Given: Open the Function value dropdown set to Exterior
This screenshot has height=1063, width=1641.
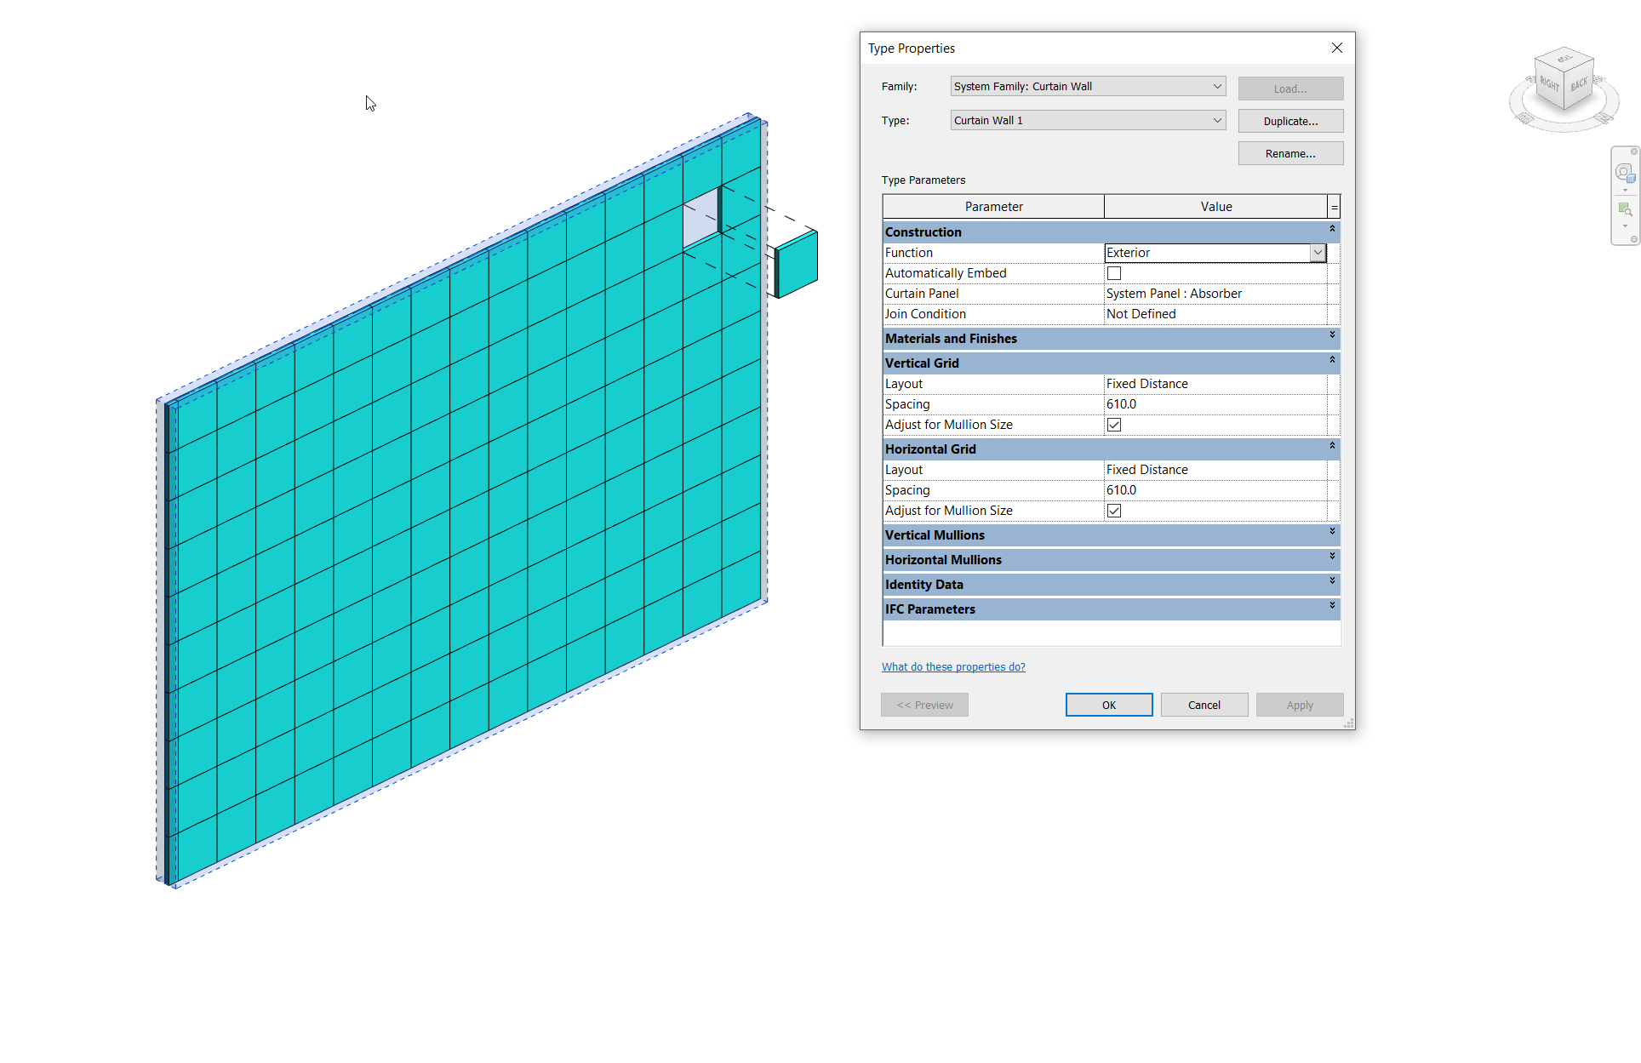Looking at the screenshot, I should point(1317,252).
